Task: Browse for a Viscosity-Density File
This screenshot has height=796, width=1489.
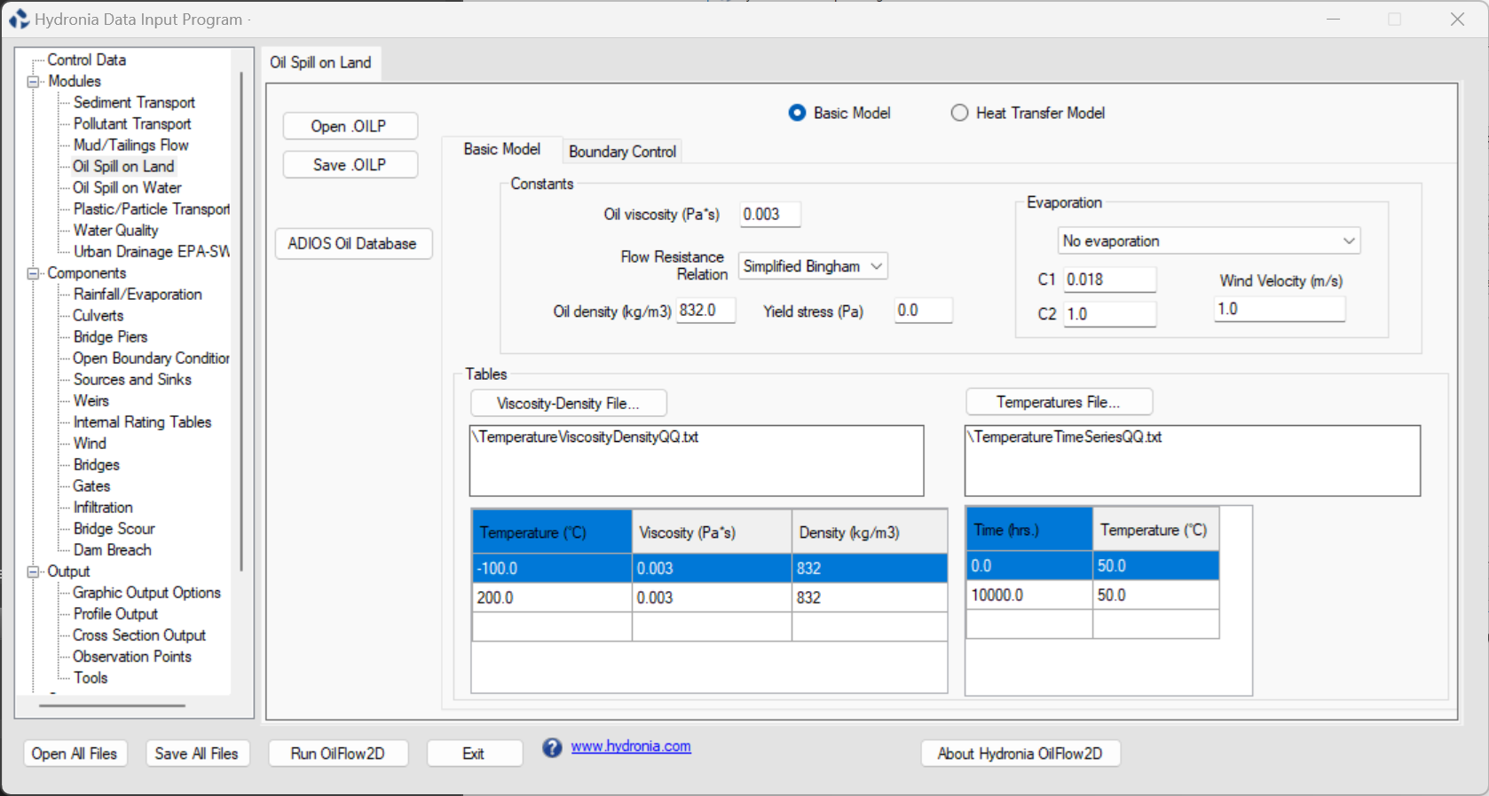Action: 568,404
